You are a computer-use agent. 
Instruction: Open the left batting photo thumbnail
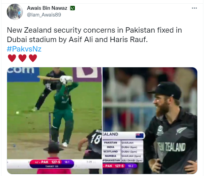(54, 120)
